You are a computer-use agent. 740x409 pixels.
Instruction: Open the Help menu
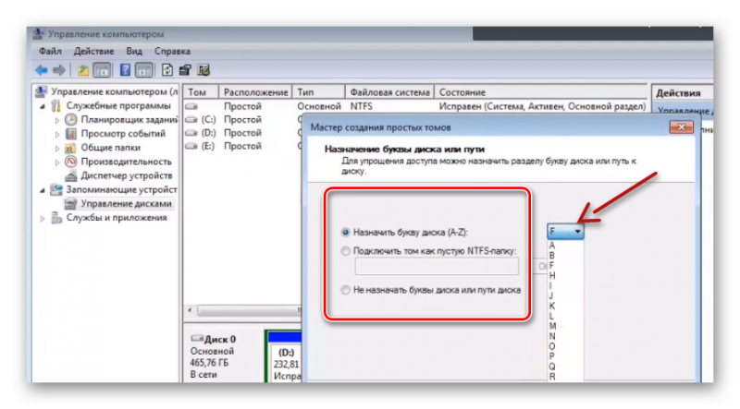172,51
